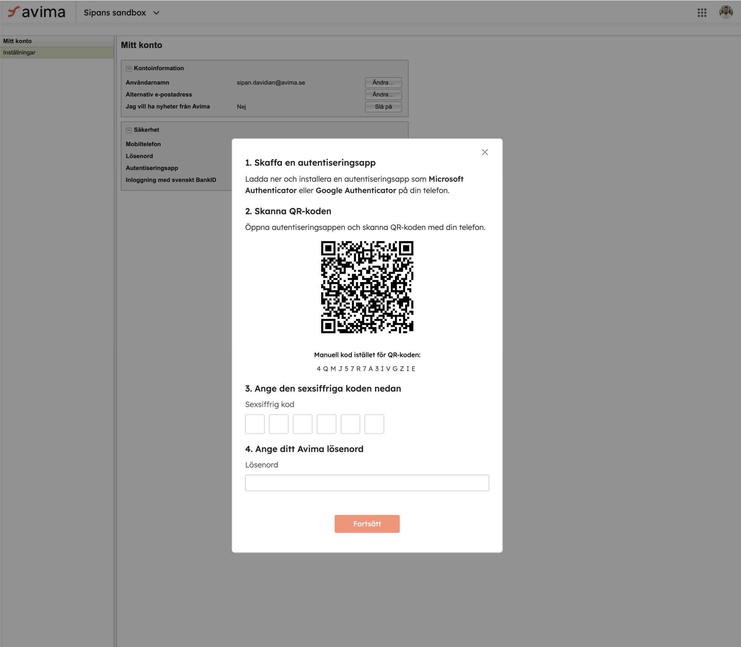
Task: Focus the fourth digit code box
Action: click(x=326, y=424)
